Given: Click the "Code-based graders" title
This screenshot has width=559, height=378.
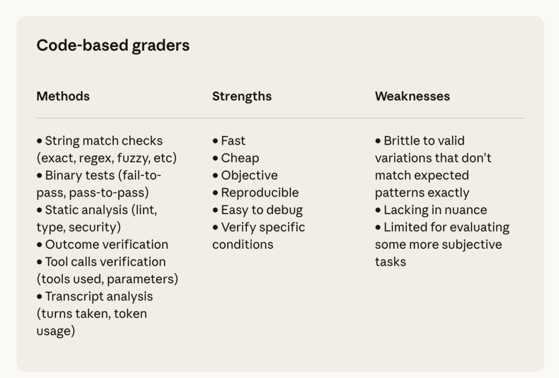Looking at the screenshot, I should 113,46.
